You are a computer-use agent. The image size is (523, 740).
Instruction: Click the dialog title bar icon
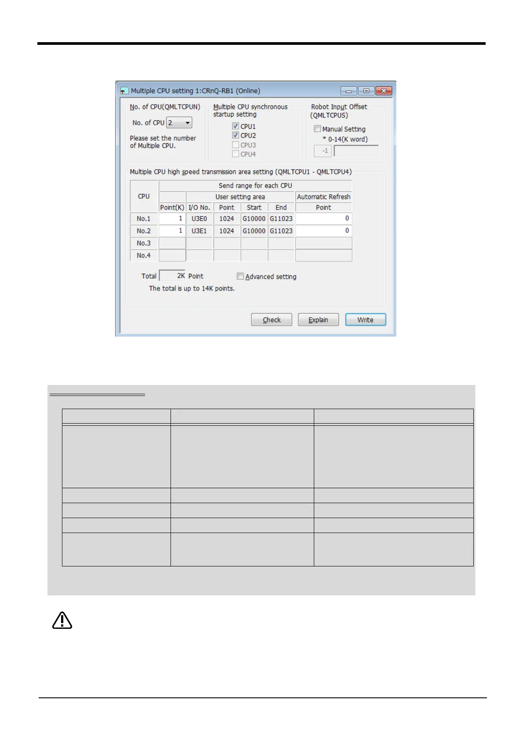pyautogui.click(x=124, y=91)
